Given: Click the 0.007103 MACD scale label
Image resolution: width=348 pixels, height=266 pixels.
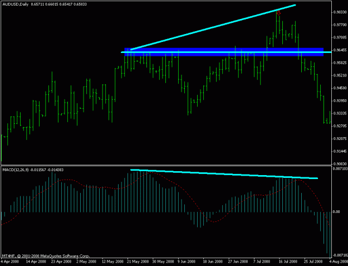Looking at the screenshot, I should click(340, 168).
